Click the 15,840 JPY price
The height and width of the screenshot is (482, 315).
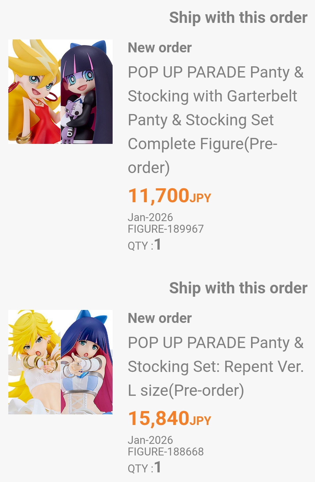(x=169, y=418)
